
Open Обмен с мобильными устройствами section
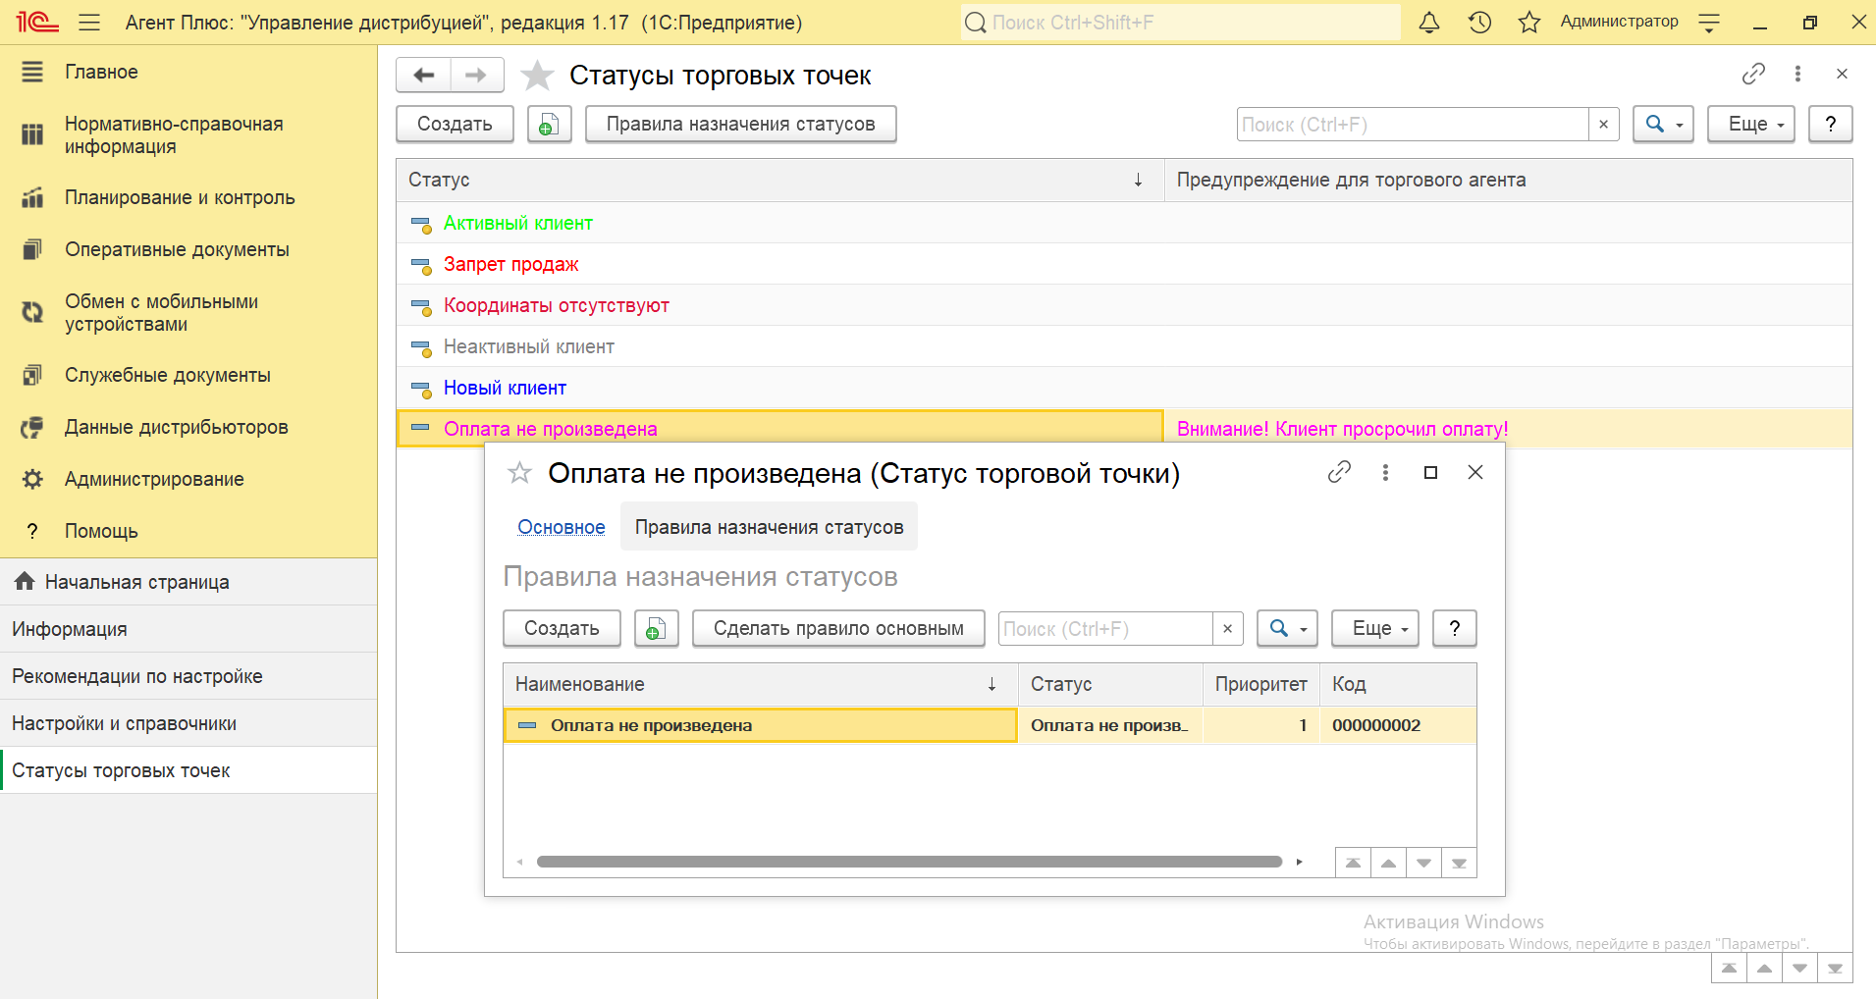188,313
